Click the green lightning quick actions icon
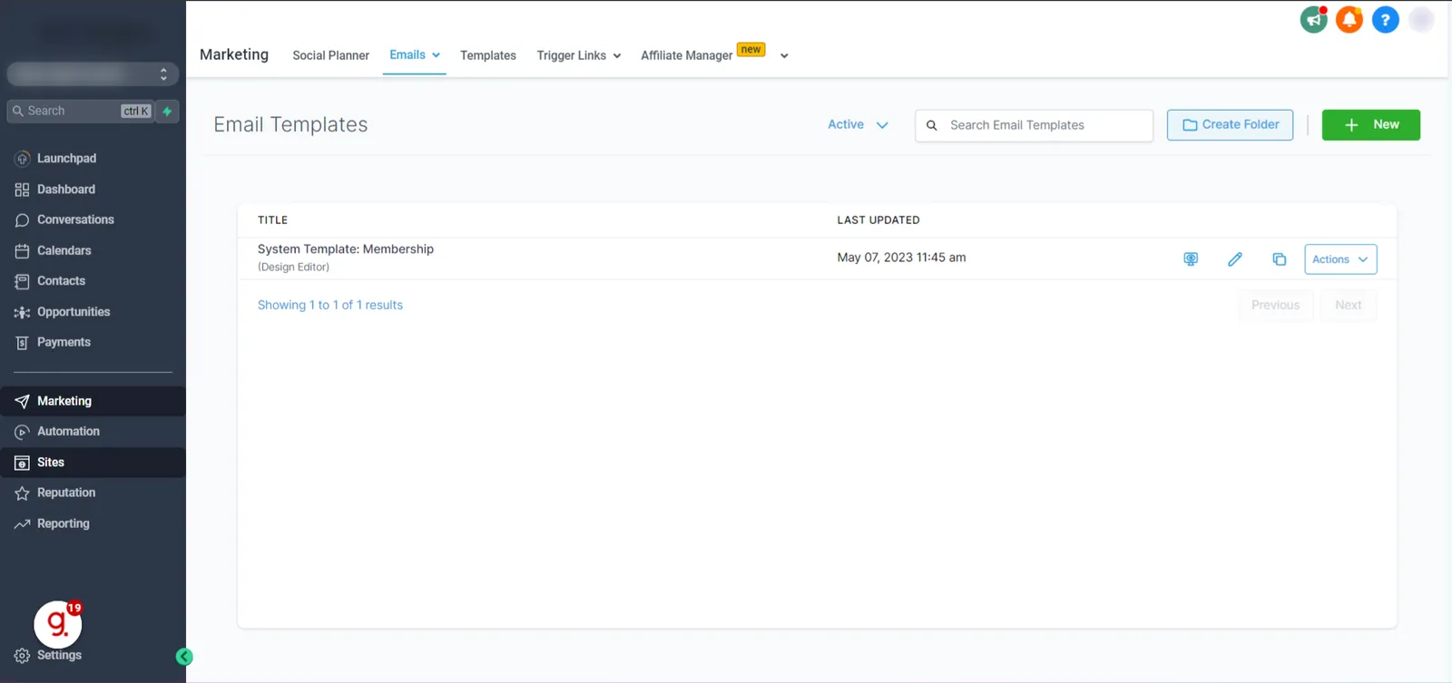The image size is (1452, 683). [x=167, y=111]
